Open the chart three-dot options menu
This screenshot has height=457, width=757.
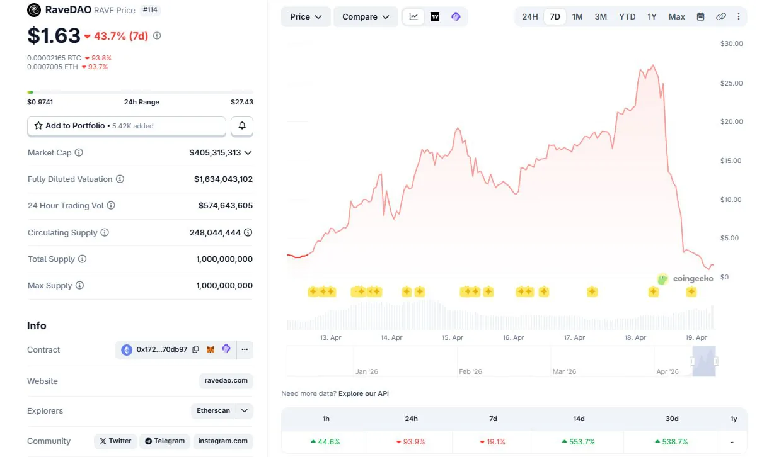739,16
